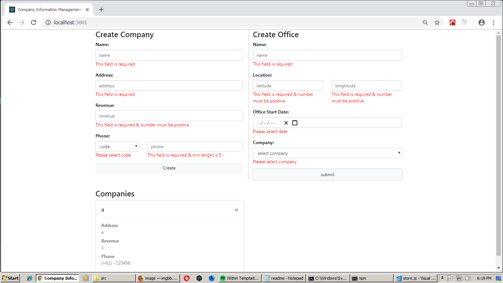Click the page vertical scrollbar thumb
Image resolution: width=503 pixels, height=283 pixels.
(x=499, y=146)
